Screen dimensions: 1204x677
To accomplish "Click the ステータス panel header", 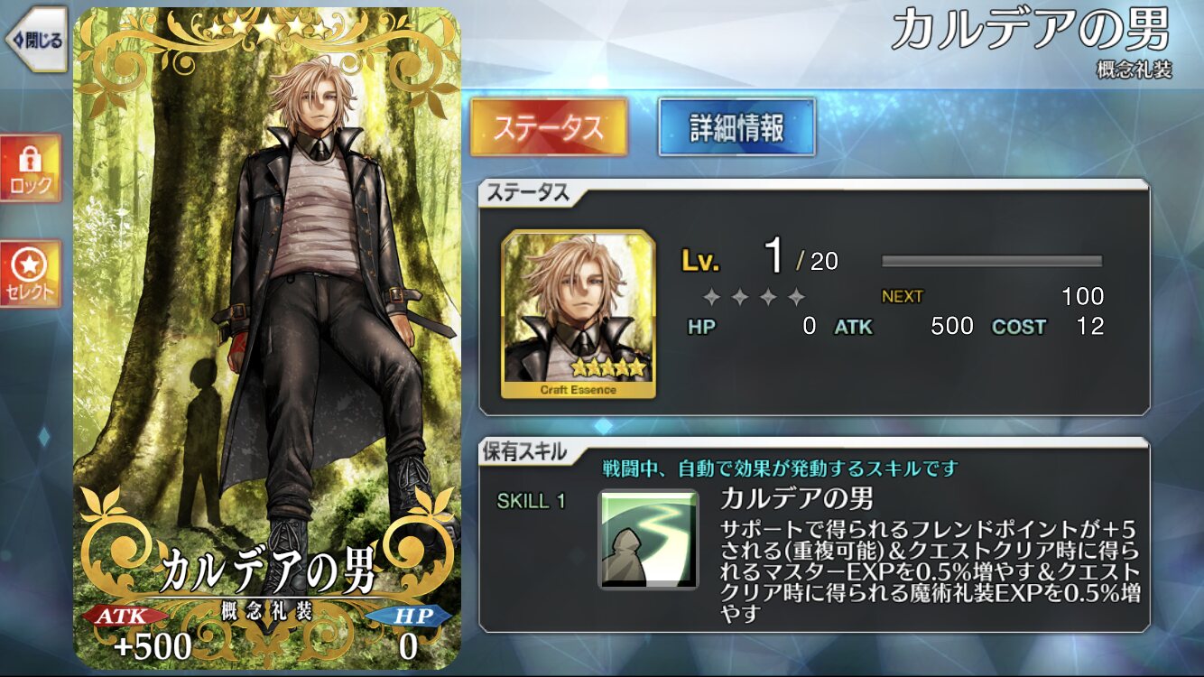I will click(x=529, y=192).
